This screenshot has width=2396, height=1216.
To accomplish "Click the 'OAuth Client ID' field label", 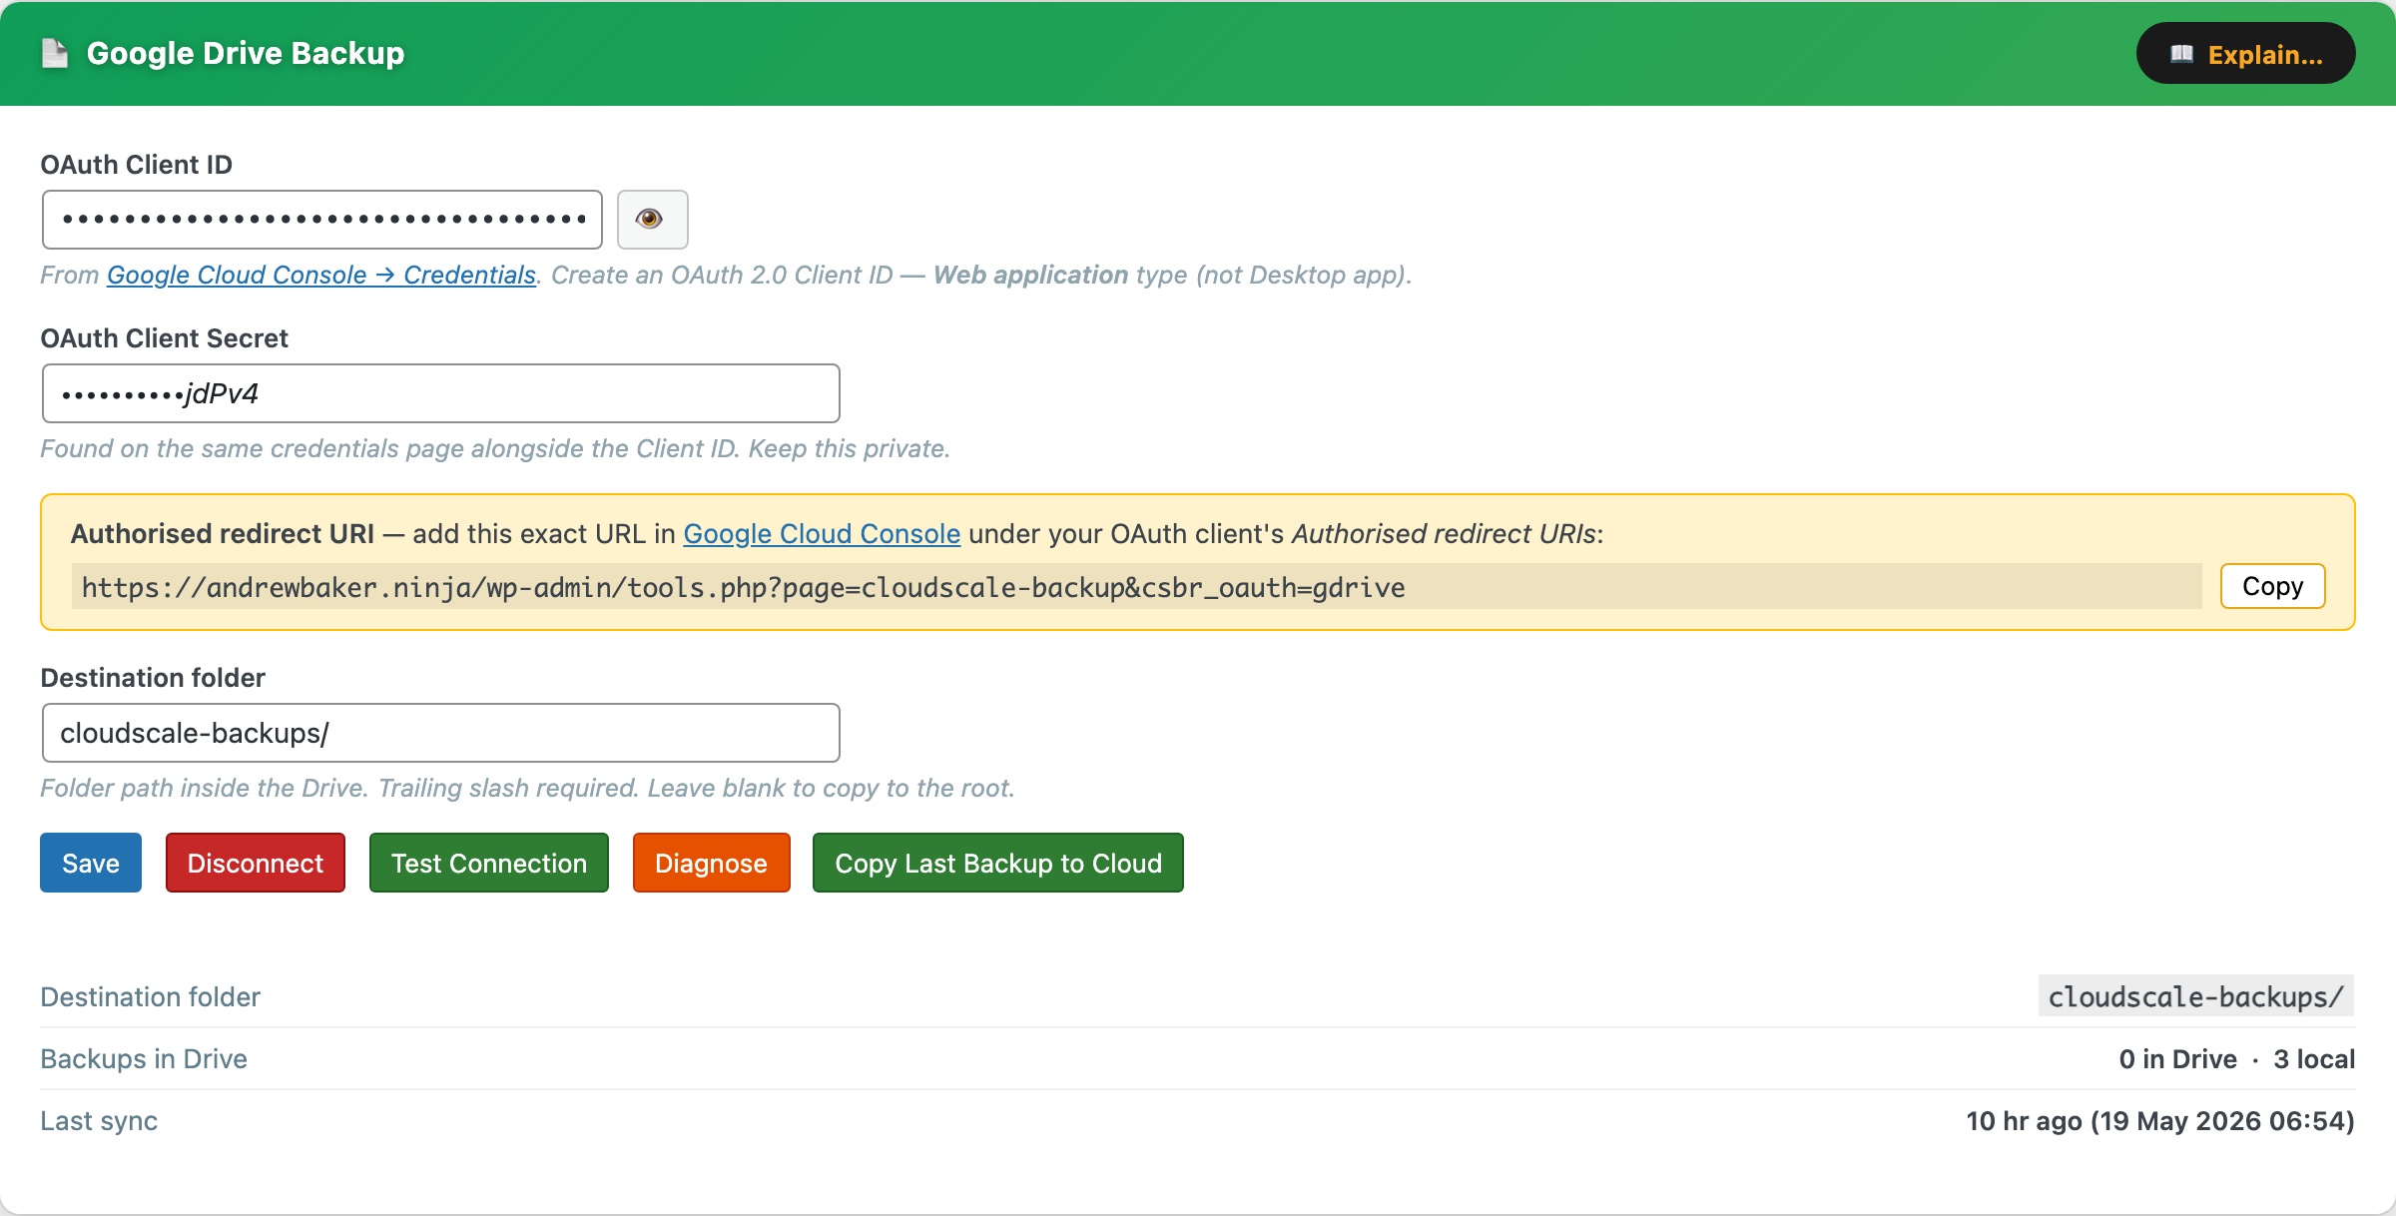I will 137,165.
